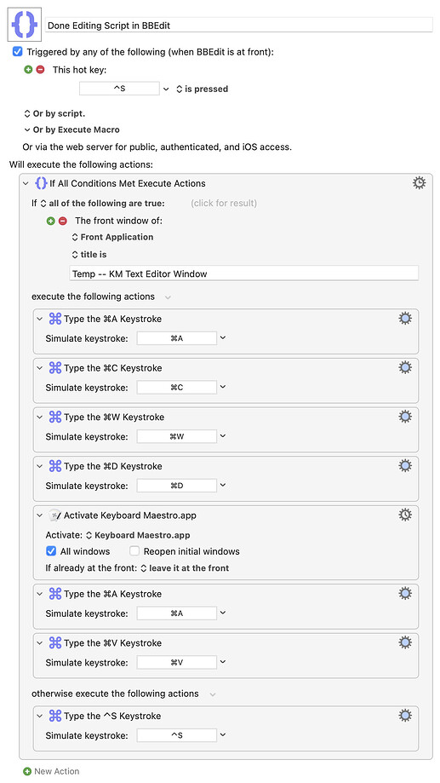
Task: Open dropdown beside ^S hot key field
Action: point(166,89)
